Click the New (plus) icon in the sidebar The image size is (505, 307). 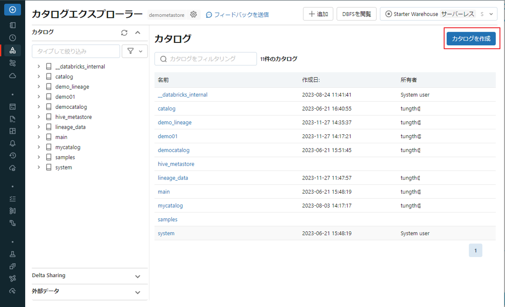click(13, 9)
